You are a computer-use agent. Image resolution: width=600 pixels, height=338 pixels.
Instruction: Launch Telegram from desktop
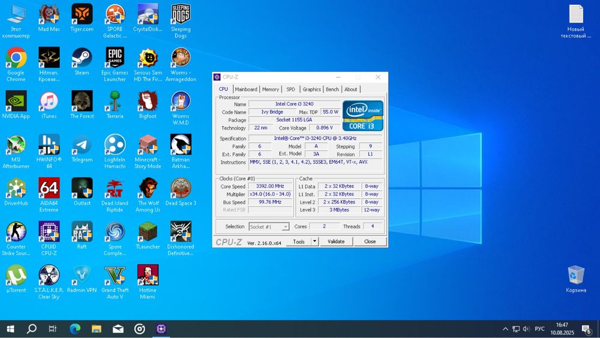(82, 148)
